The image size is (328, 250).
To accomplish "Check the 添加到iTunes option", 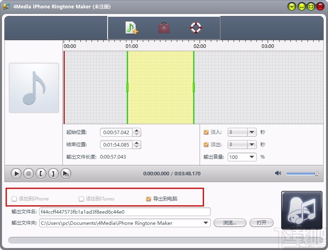I will click(81, 198).
